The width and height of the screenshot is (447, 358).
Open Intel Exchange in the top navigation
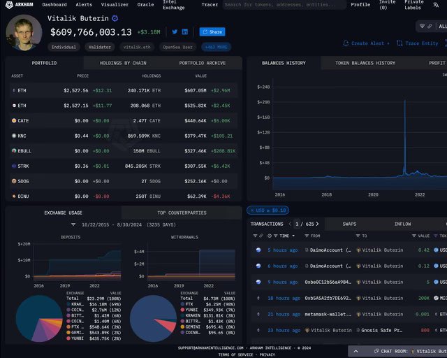(x=174, y=5)
